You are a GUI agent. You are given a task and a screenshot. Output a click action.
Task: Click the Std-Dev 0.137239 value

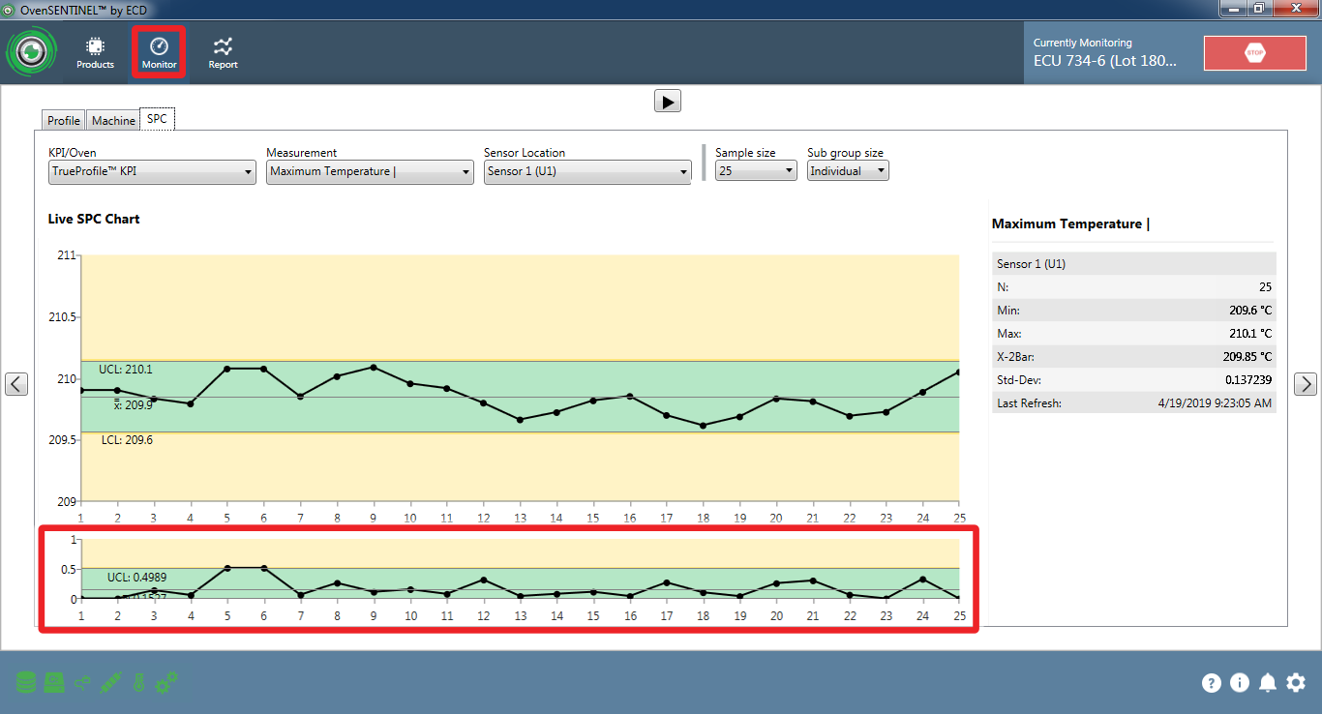1248,380
